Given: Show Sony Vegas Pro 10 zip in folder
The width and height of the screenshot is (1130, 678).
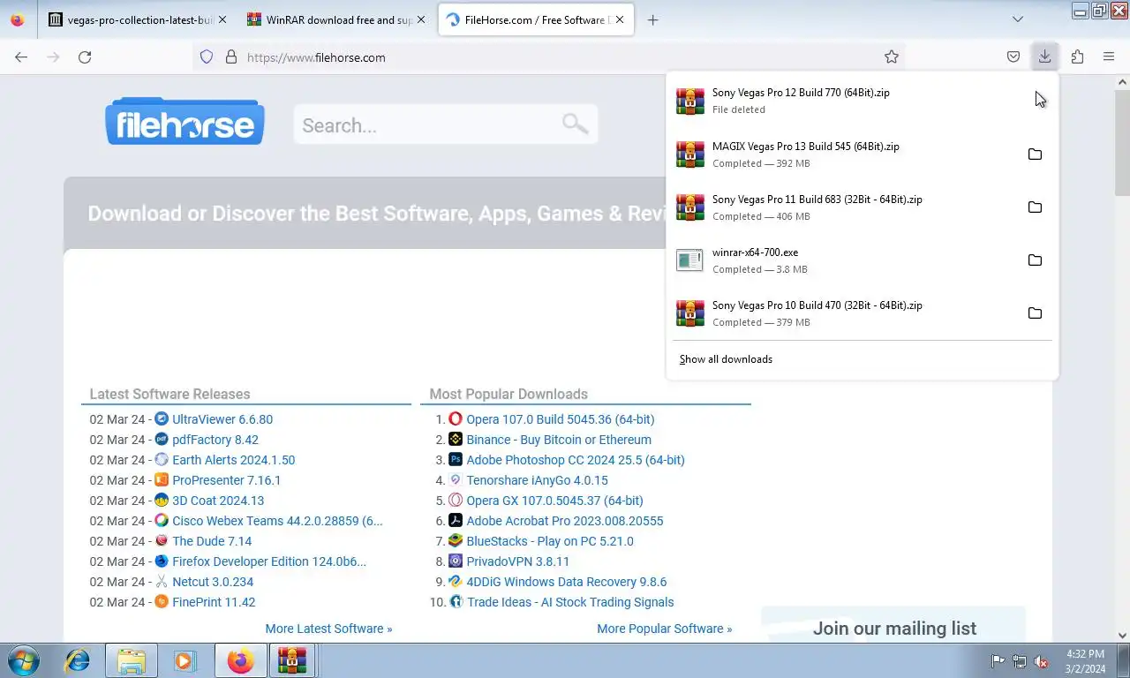Looking at the screenshot, I should (x=1035, y=313).
